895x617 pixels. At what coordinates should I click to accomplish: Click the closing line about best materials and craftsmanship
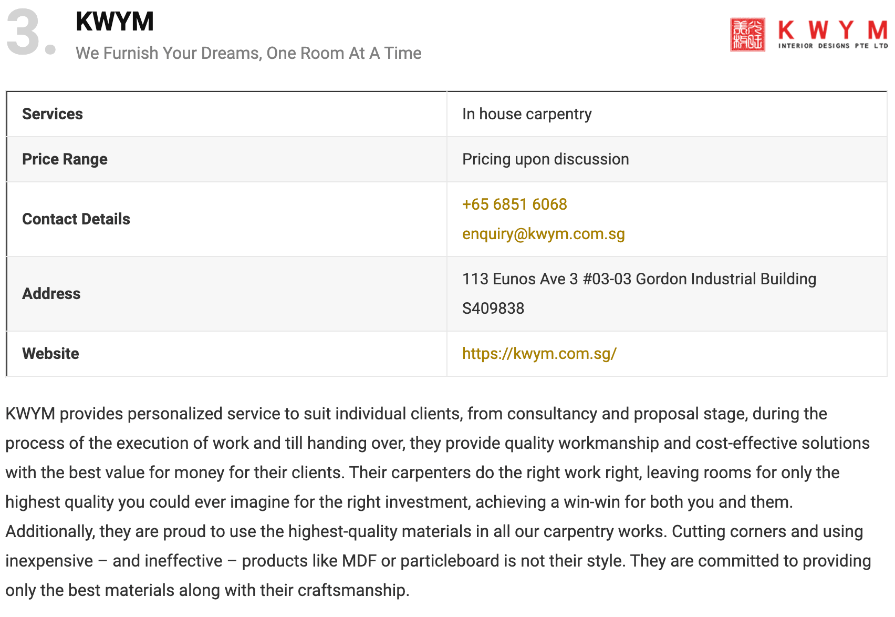pos(207,590)
